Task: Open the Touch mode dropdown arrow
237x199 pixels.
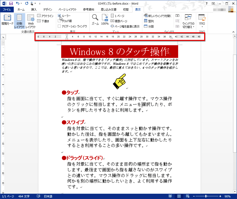Action: [x=35, y=3]
